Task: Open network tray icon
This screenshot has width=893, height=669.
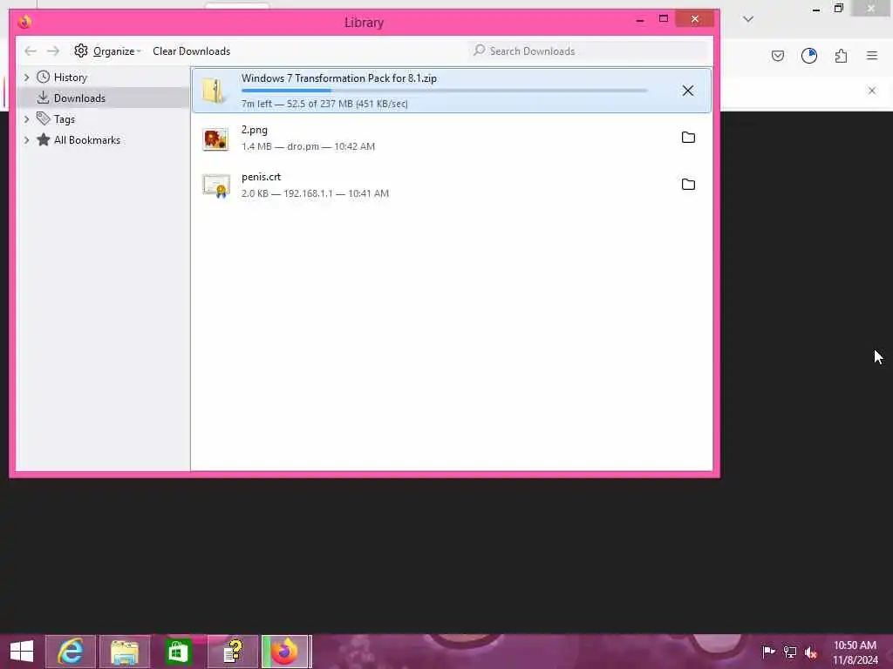Action: [789, 652]
